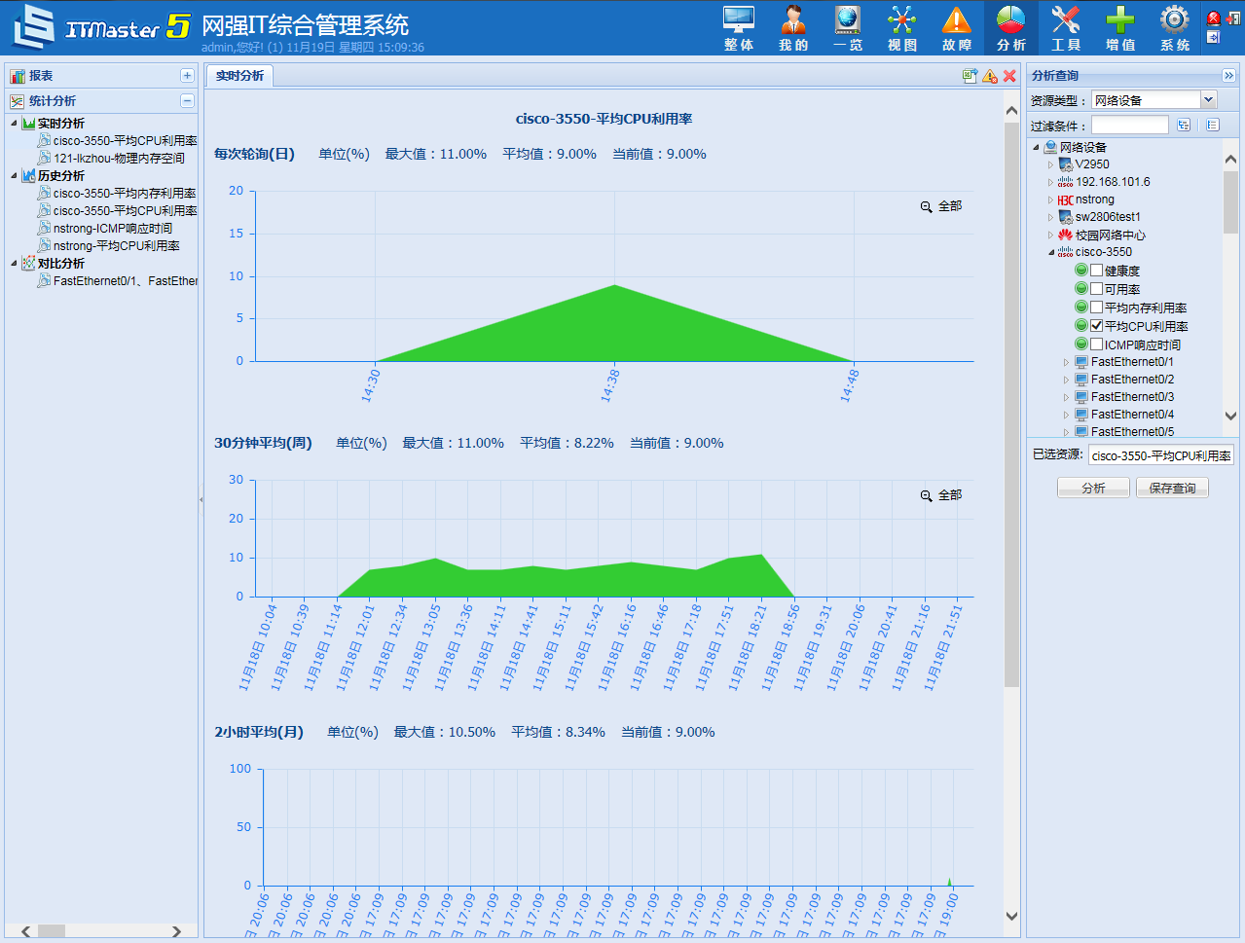Open the 系统 system gear module
This screenshot has height=943, width=1245.
click(1175, 28)
